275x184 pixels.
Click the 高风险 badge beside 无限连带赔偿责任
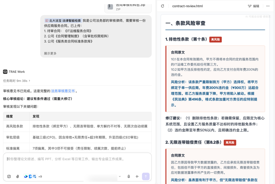coord(230,143)
